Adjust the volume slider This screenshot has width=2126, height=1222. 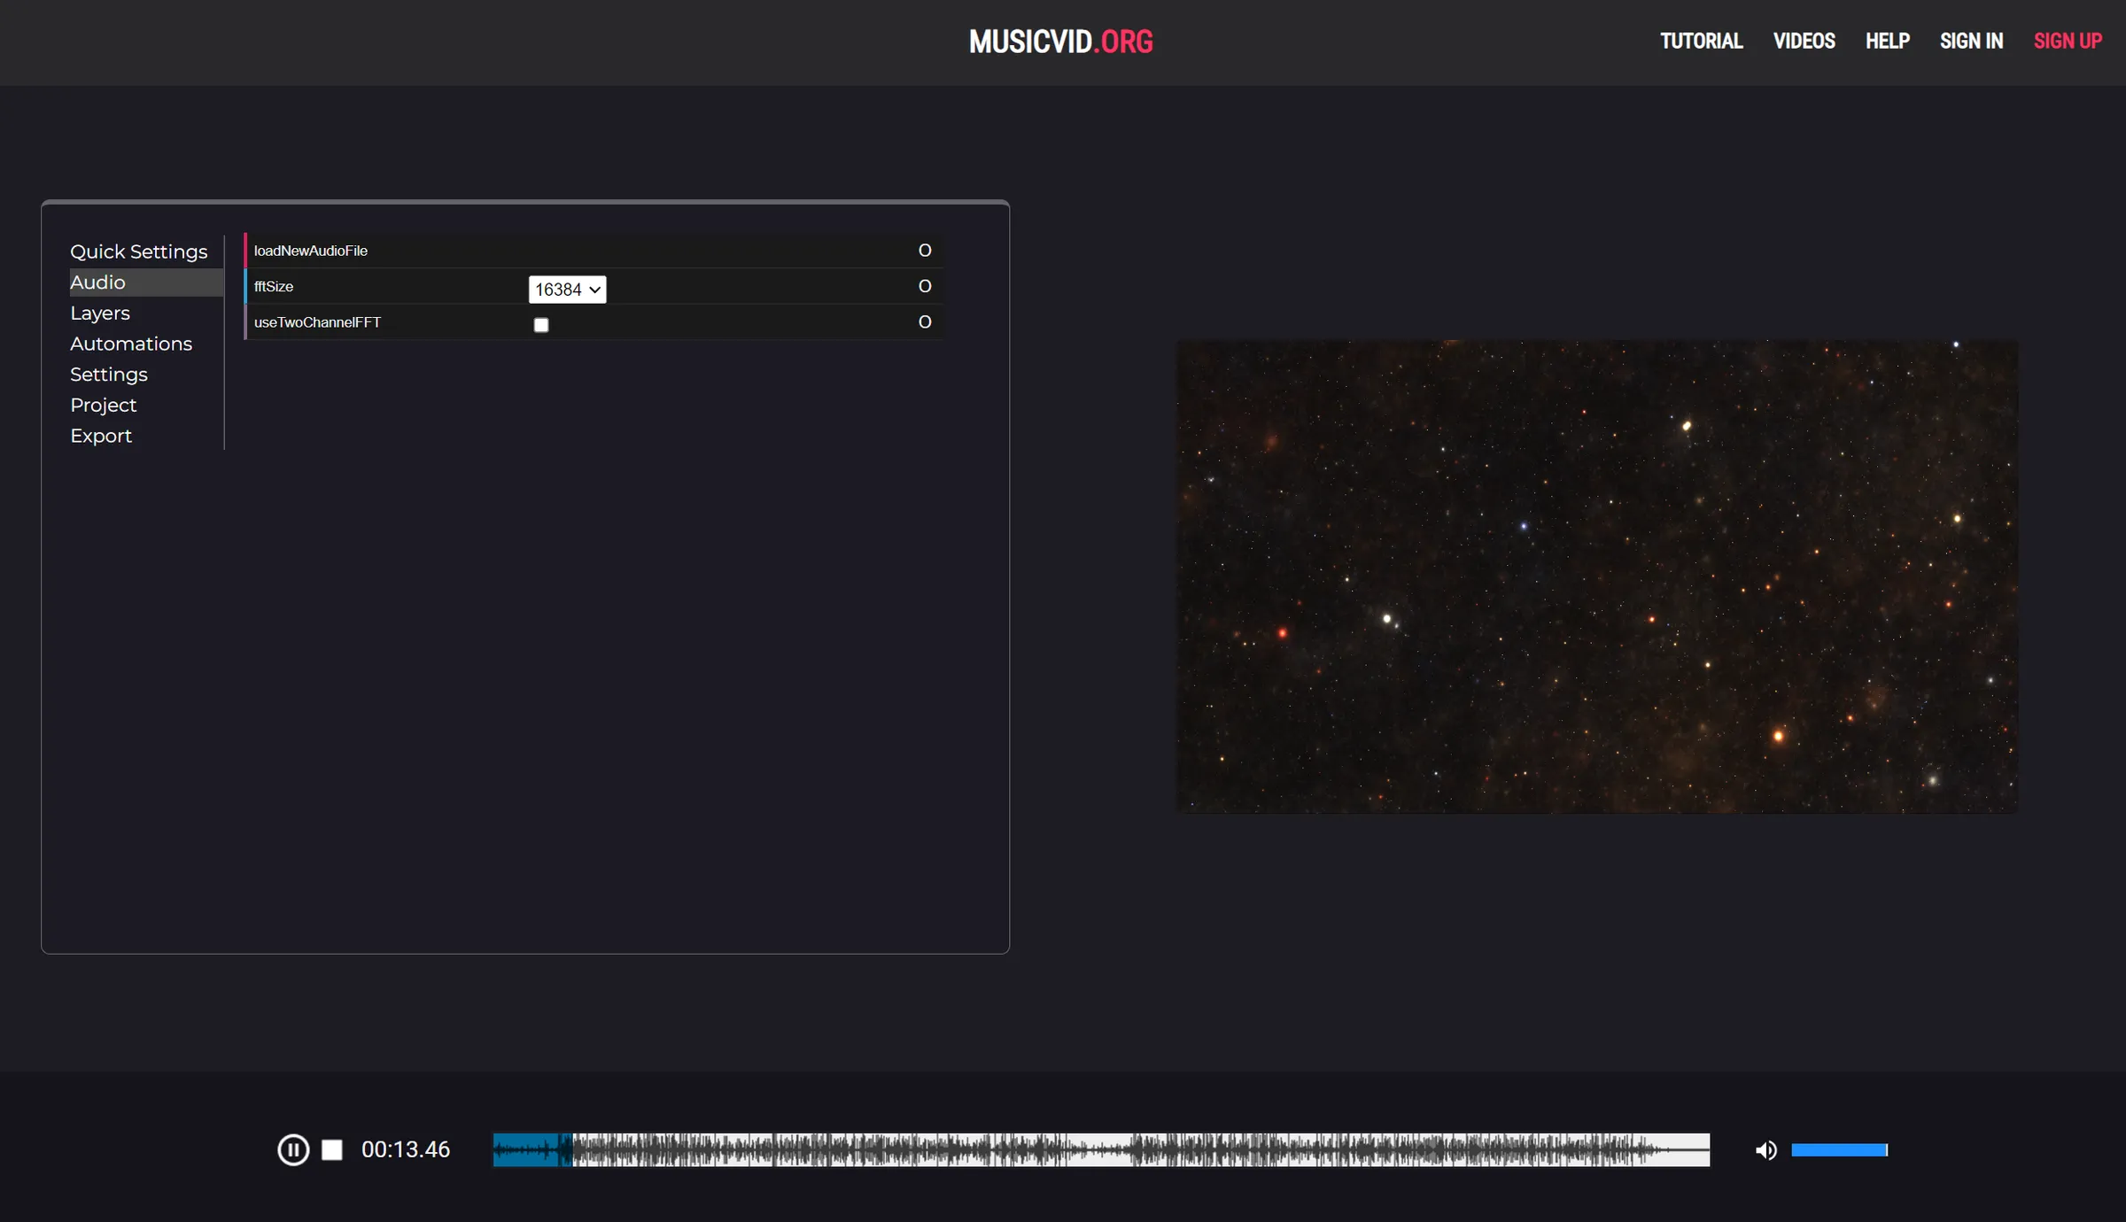1839,1149
